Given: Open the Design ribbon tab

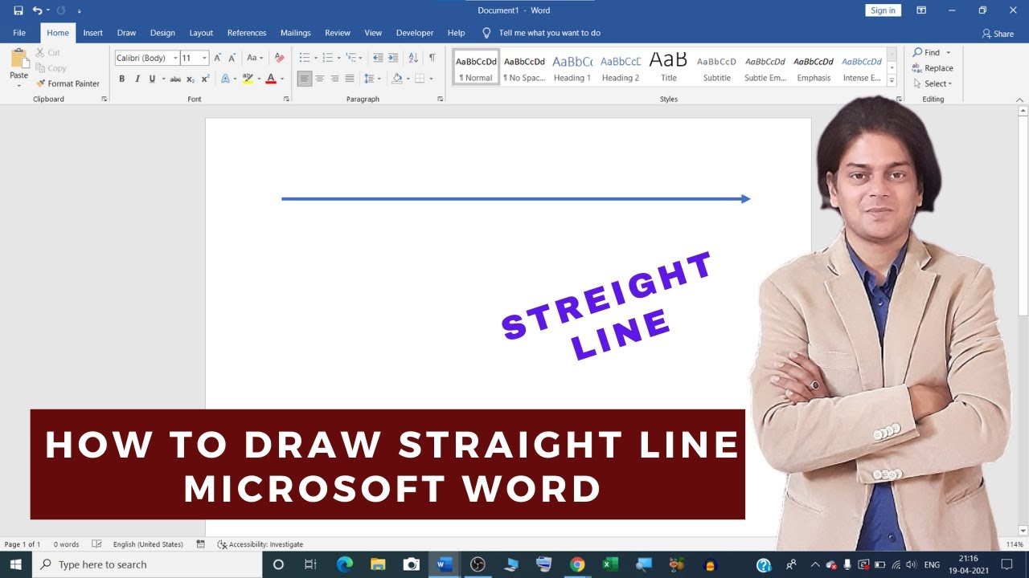Looking at the screenshot, I should (x=162, y=32).
